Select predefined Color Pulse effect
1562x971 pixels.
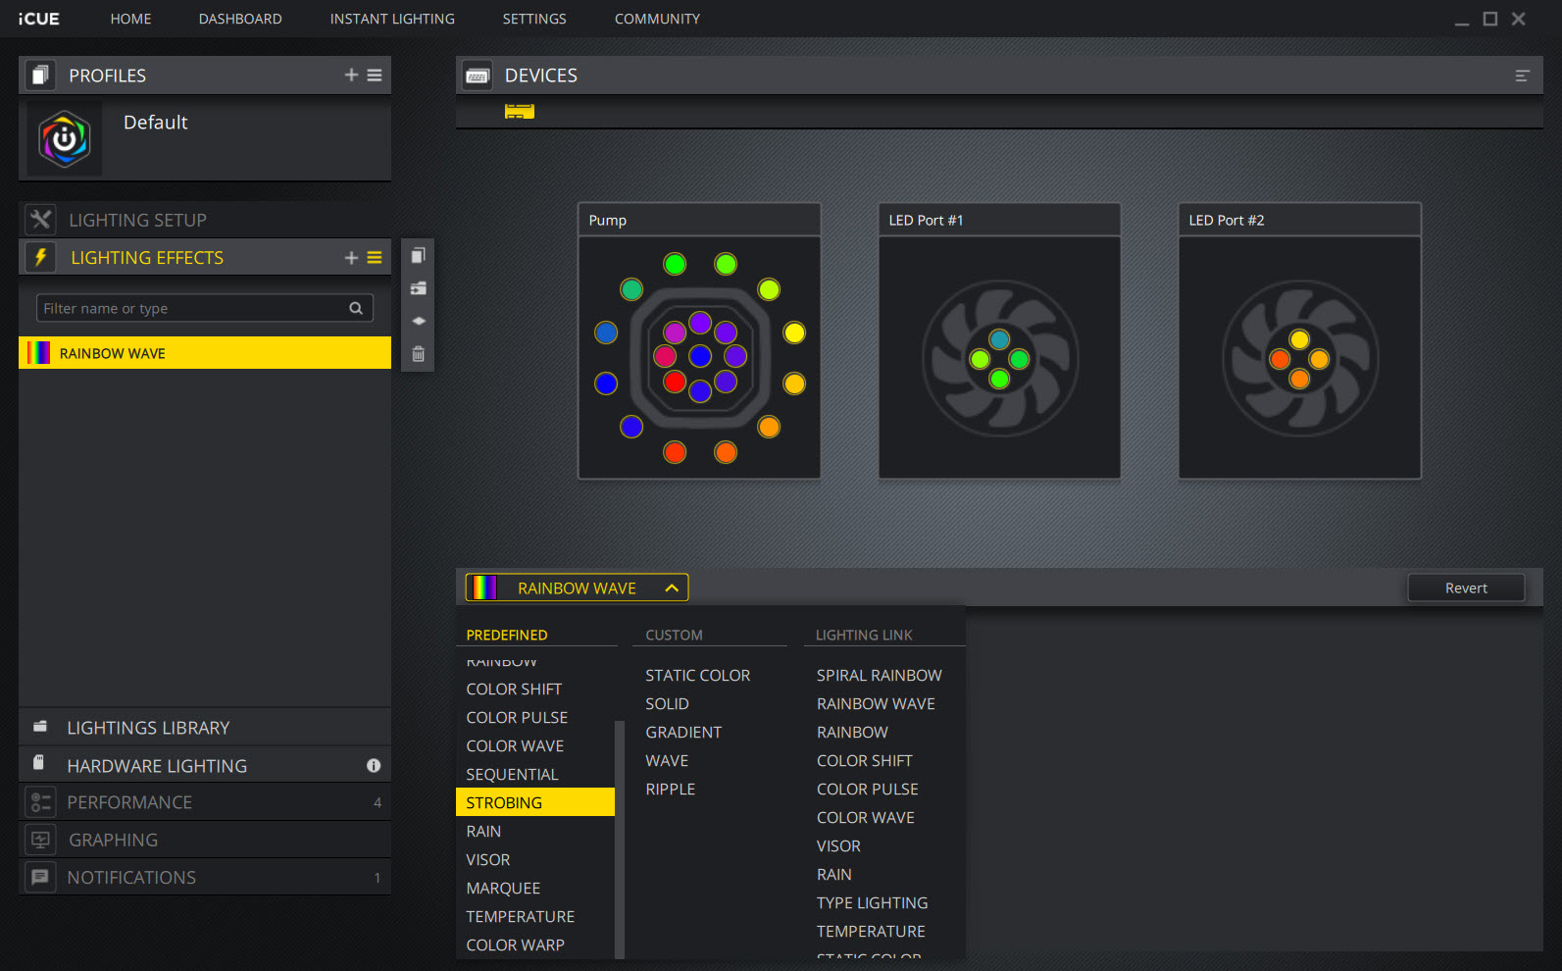coord(517,717)
